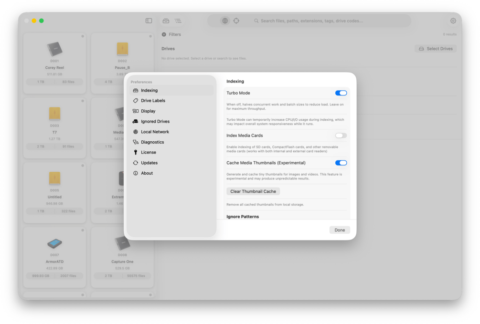Toggle the sidebar panel icon
Image resolution: width=480 pixels, height=324 pixels.
(149, 21)
